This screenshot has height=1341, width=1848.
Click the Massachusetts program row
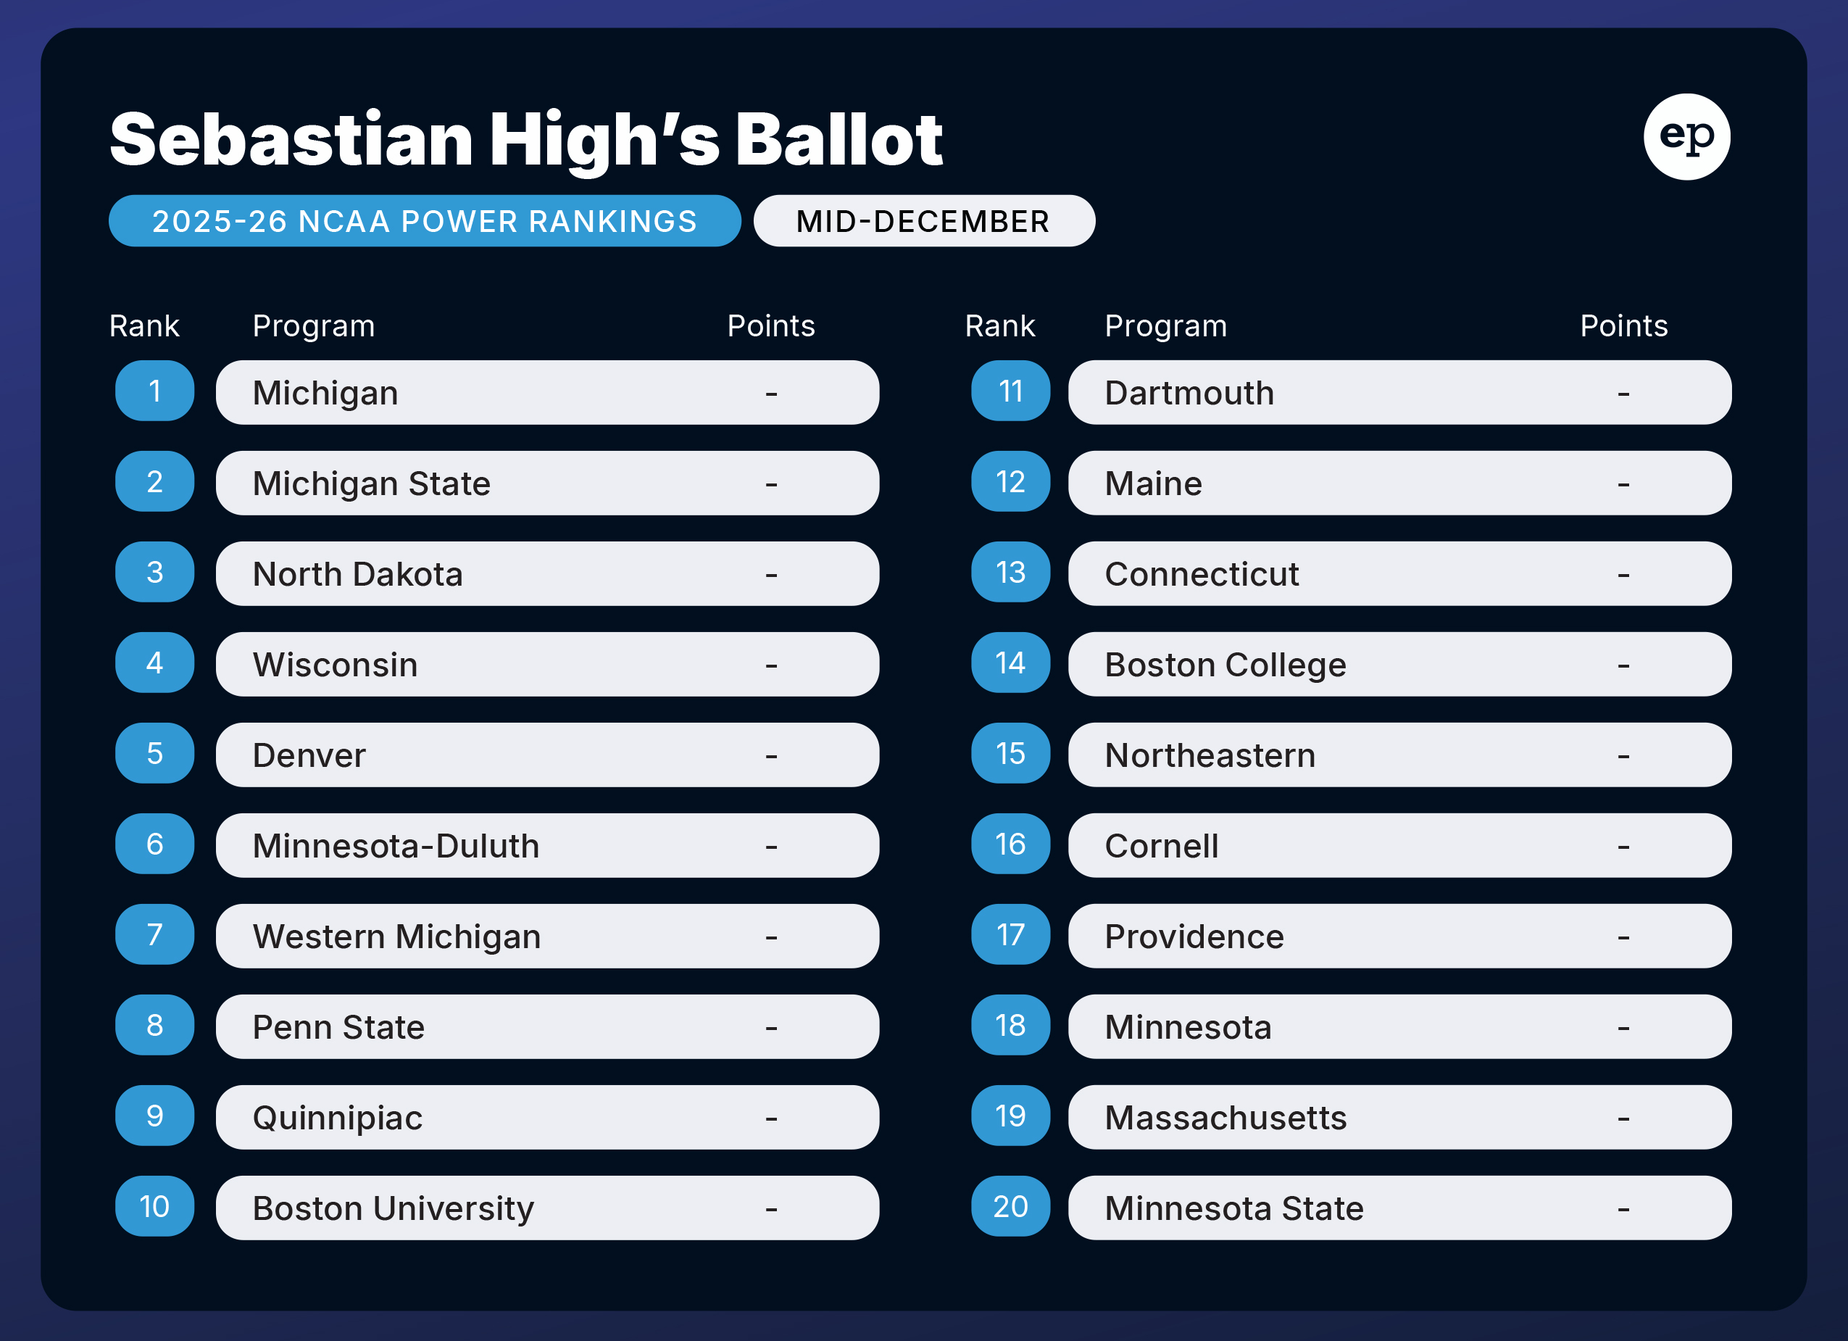pos(1399,1117)
